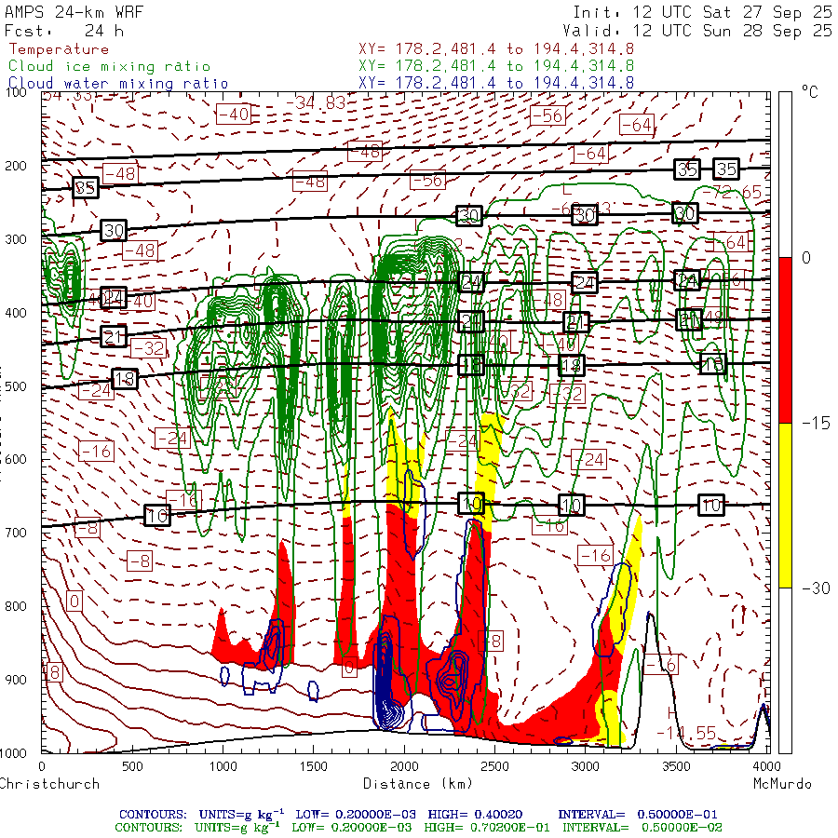Viewport: 838px width, 838px height.
Task: Click the temperature value "-34.83" in the plot
Action: 317,102
